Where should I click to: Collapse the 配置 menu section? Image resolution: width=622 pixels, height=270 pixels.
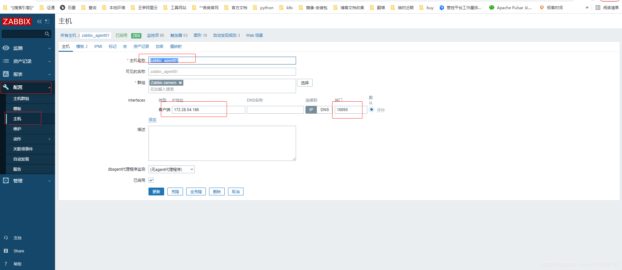tap(49, 87)
